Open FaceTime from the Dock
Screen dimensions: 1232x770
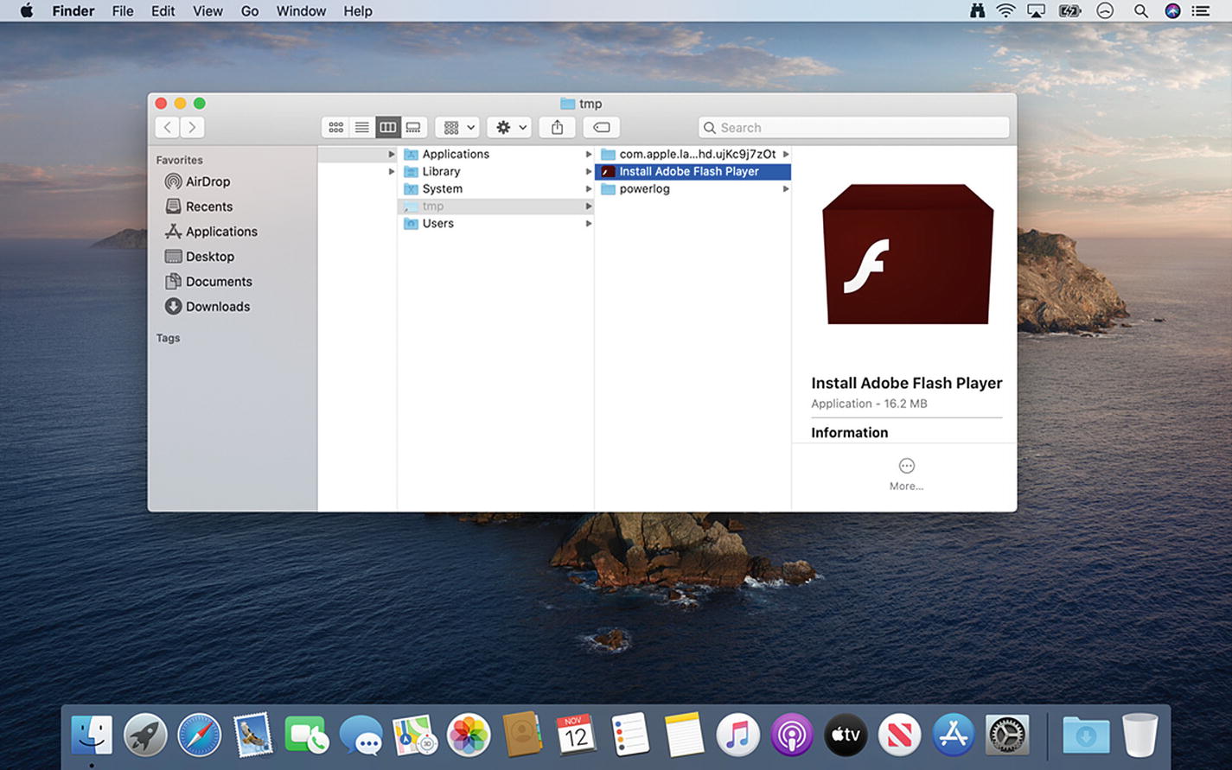coord(306,735)
